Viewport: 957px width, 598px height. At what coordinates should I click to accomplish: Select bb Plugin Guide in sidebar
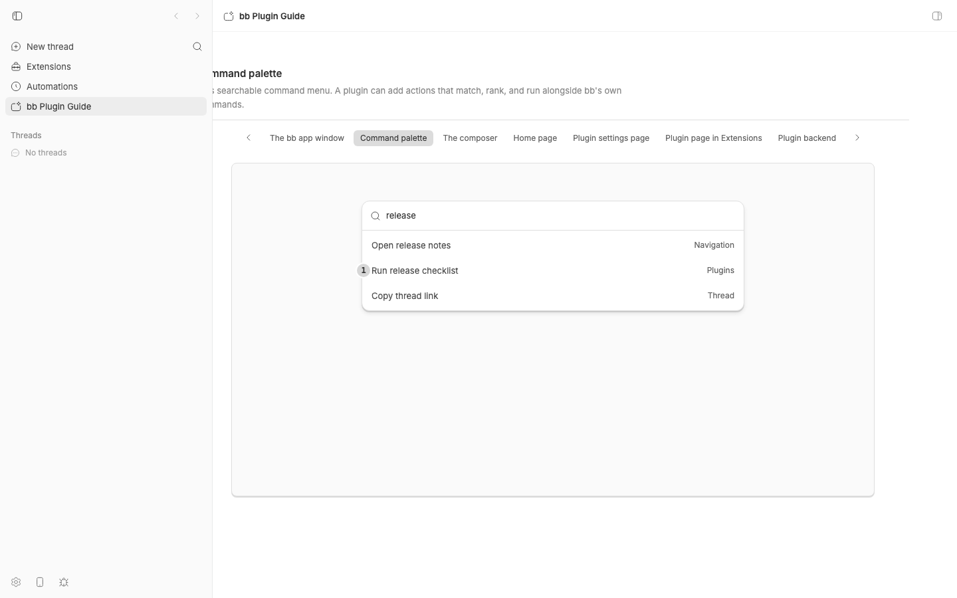coord(106,106)
